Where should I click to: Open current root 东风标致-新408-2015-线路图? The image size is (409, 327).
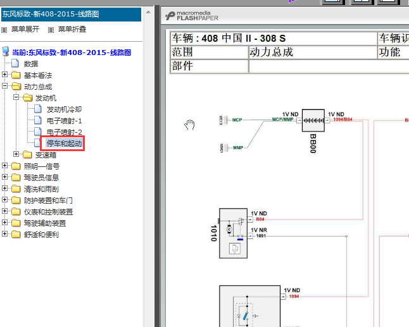coord(72,52)
